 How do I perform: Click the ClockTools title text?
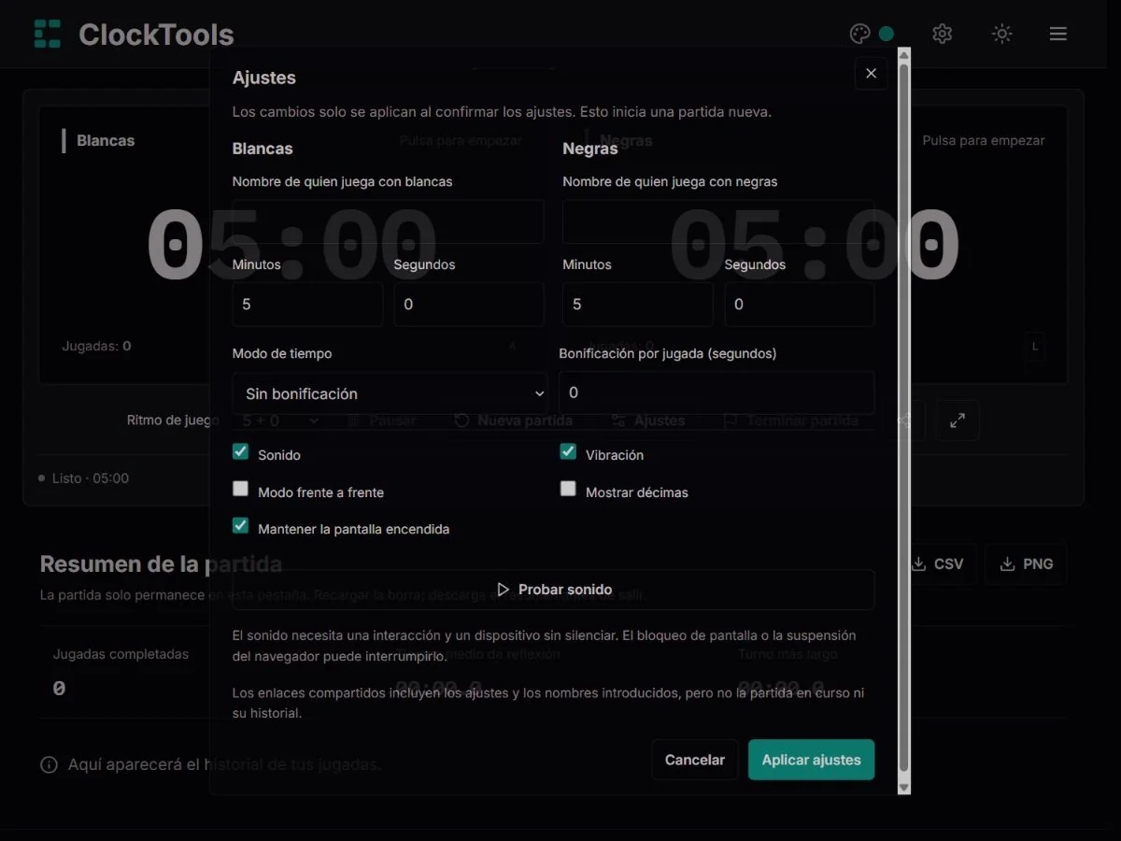point(156,35)
